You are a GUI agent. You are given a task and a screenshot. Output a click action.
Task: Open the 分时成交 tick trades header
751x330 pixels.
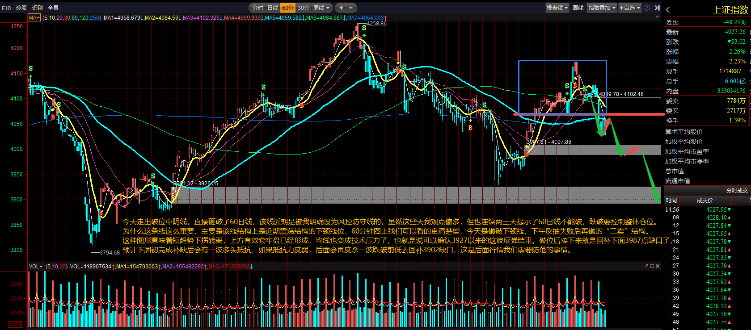(737, 190)
